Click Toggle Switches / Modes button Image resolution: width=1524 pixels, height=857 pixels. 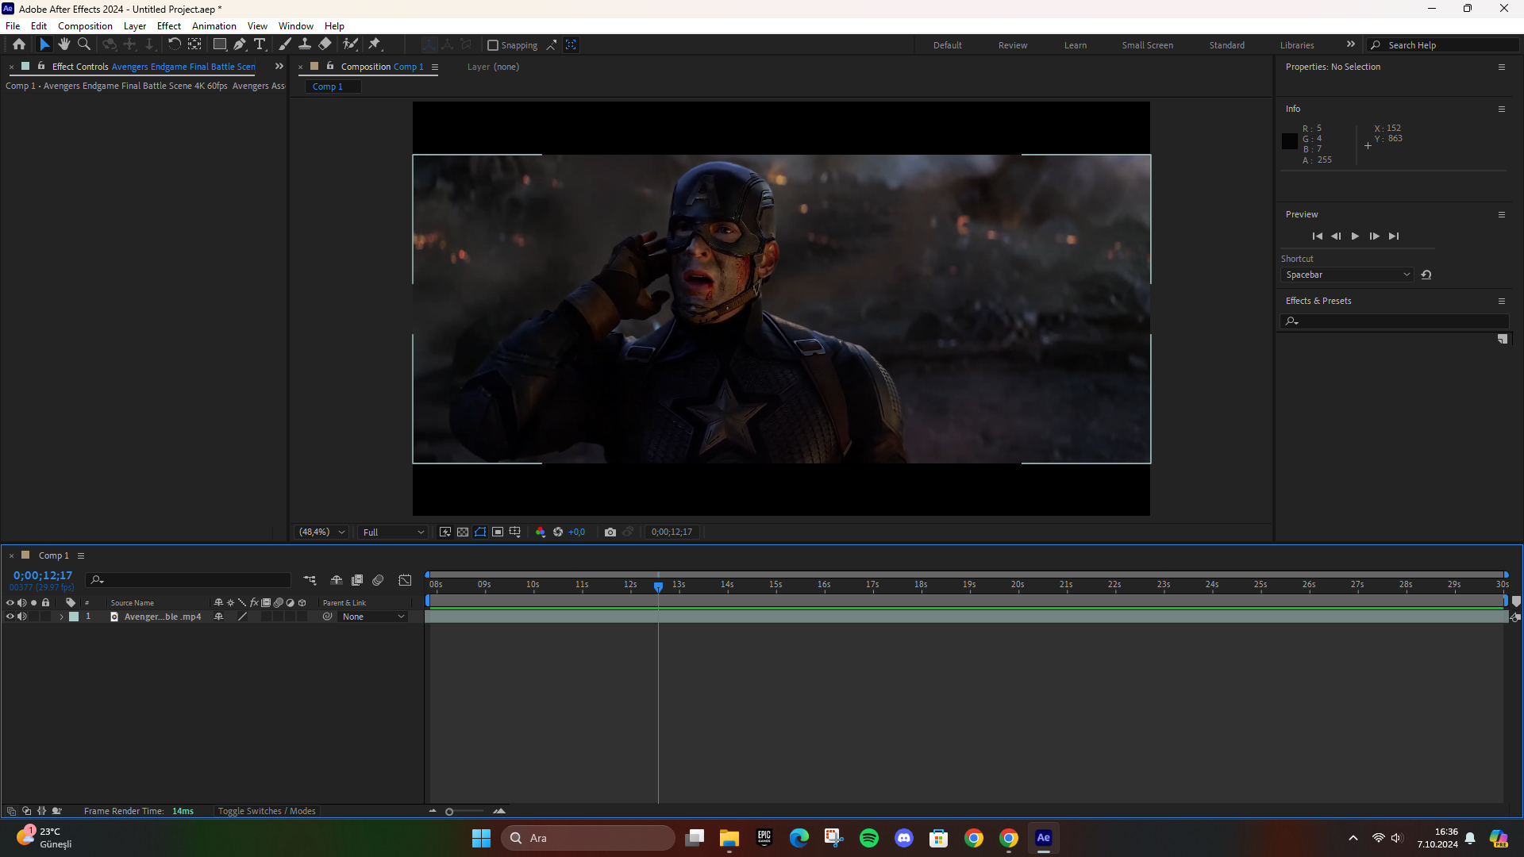267,811
